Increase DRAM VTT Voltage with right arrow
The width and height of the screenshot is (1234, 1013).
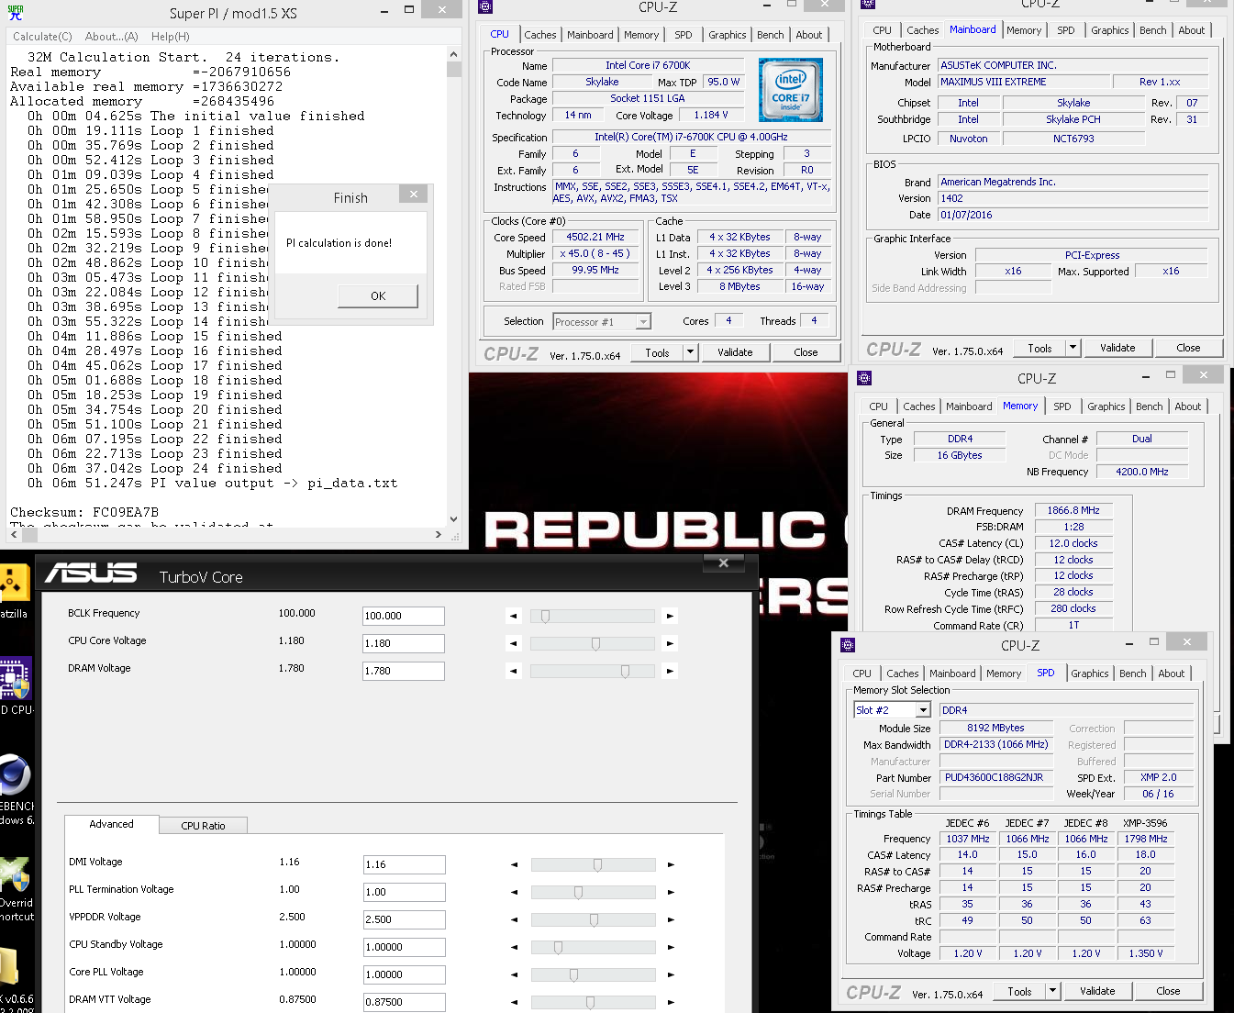coord(671,1002)
